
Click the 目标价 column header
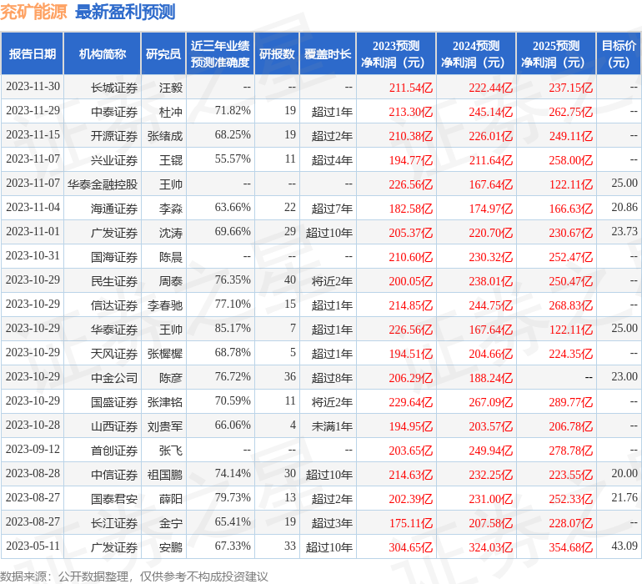tap(619, 53)
